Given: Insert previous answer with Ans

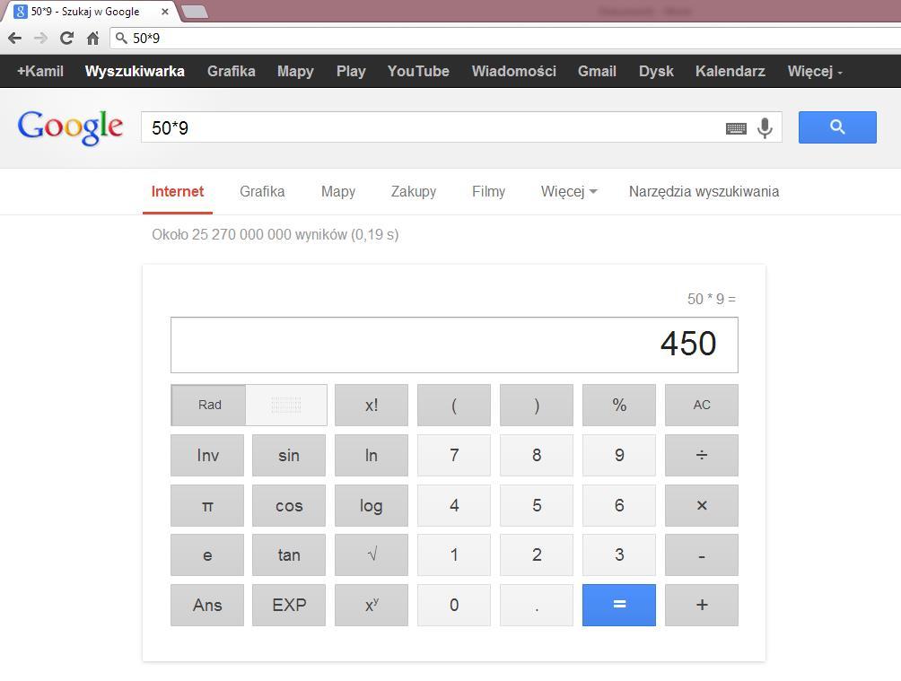Looking at the screenshot, I should point(207,605).
